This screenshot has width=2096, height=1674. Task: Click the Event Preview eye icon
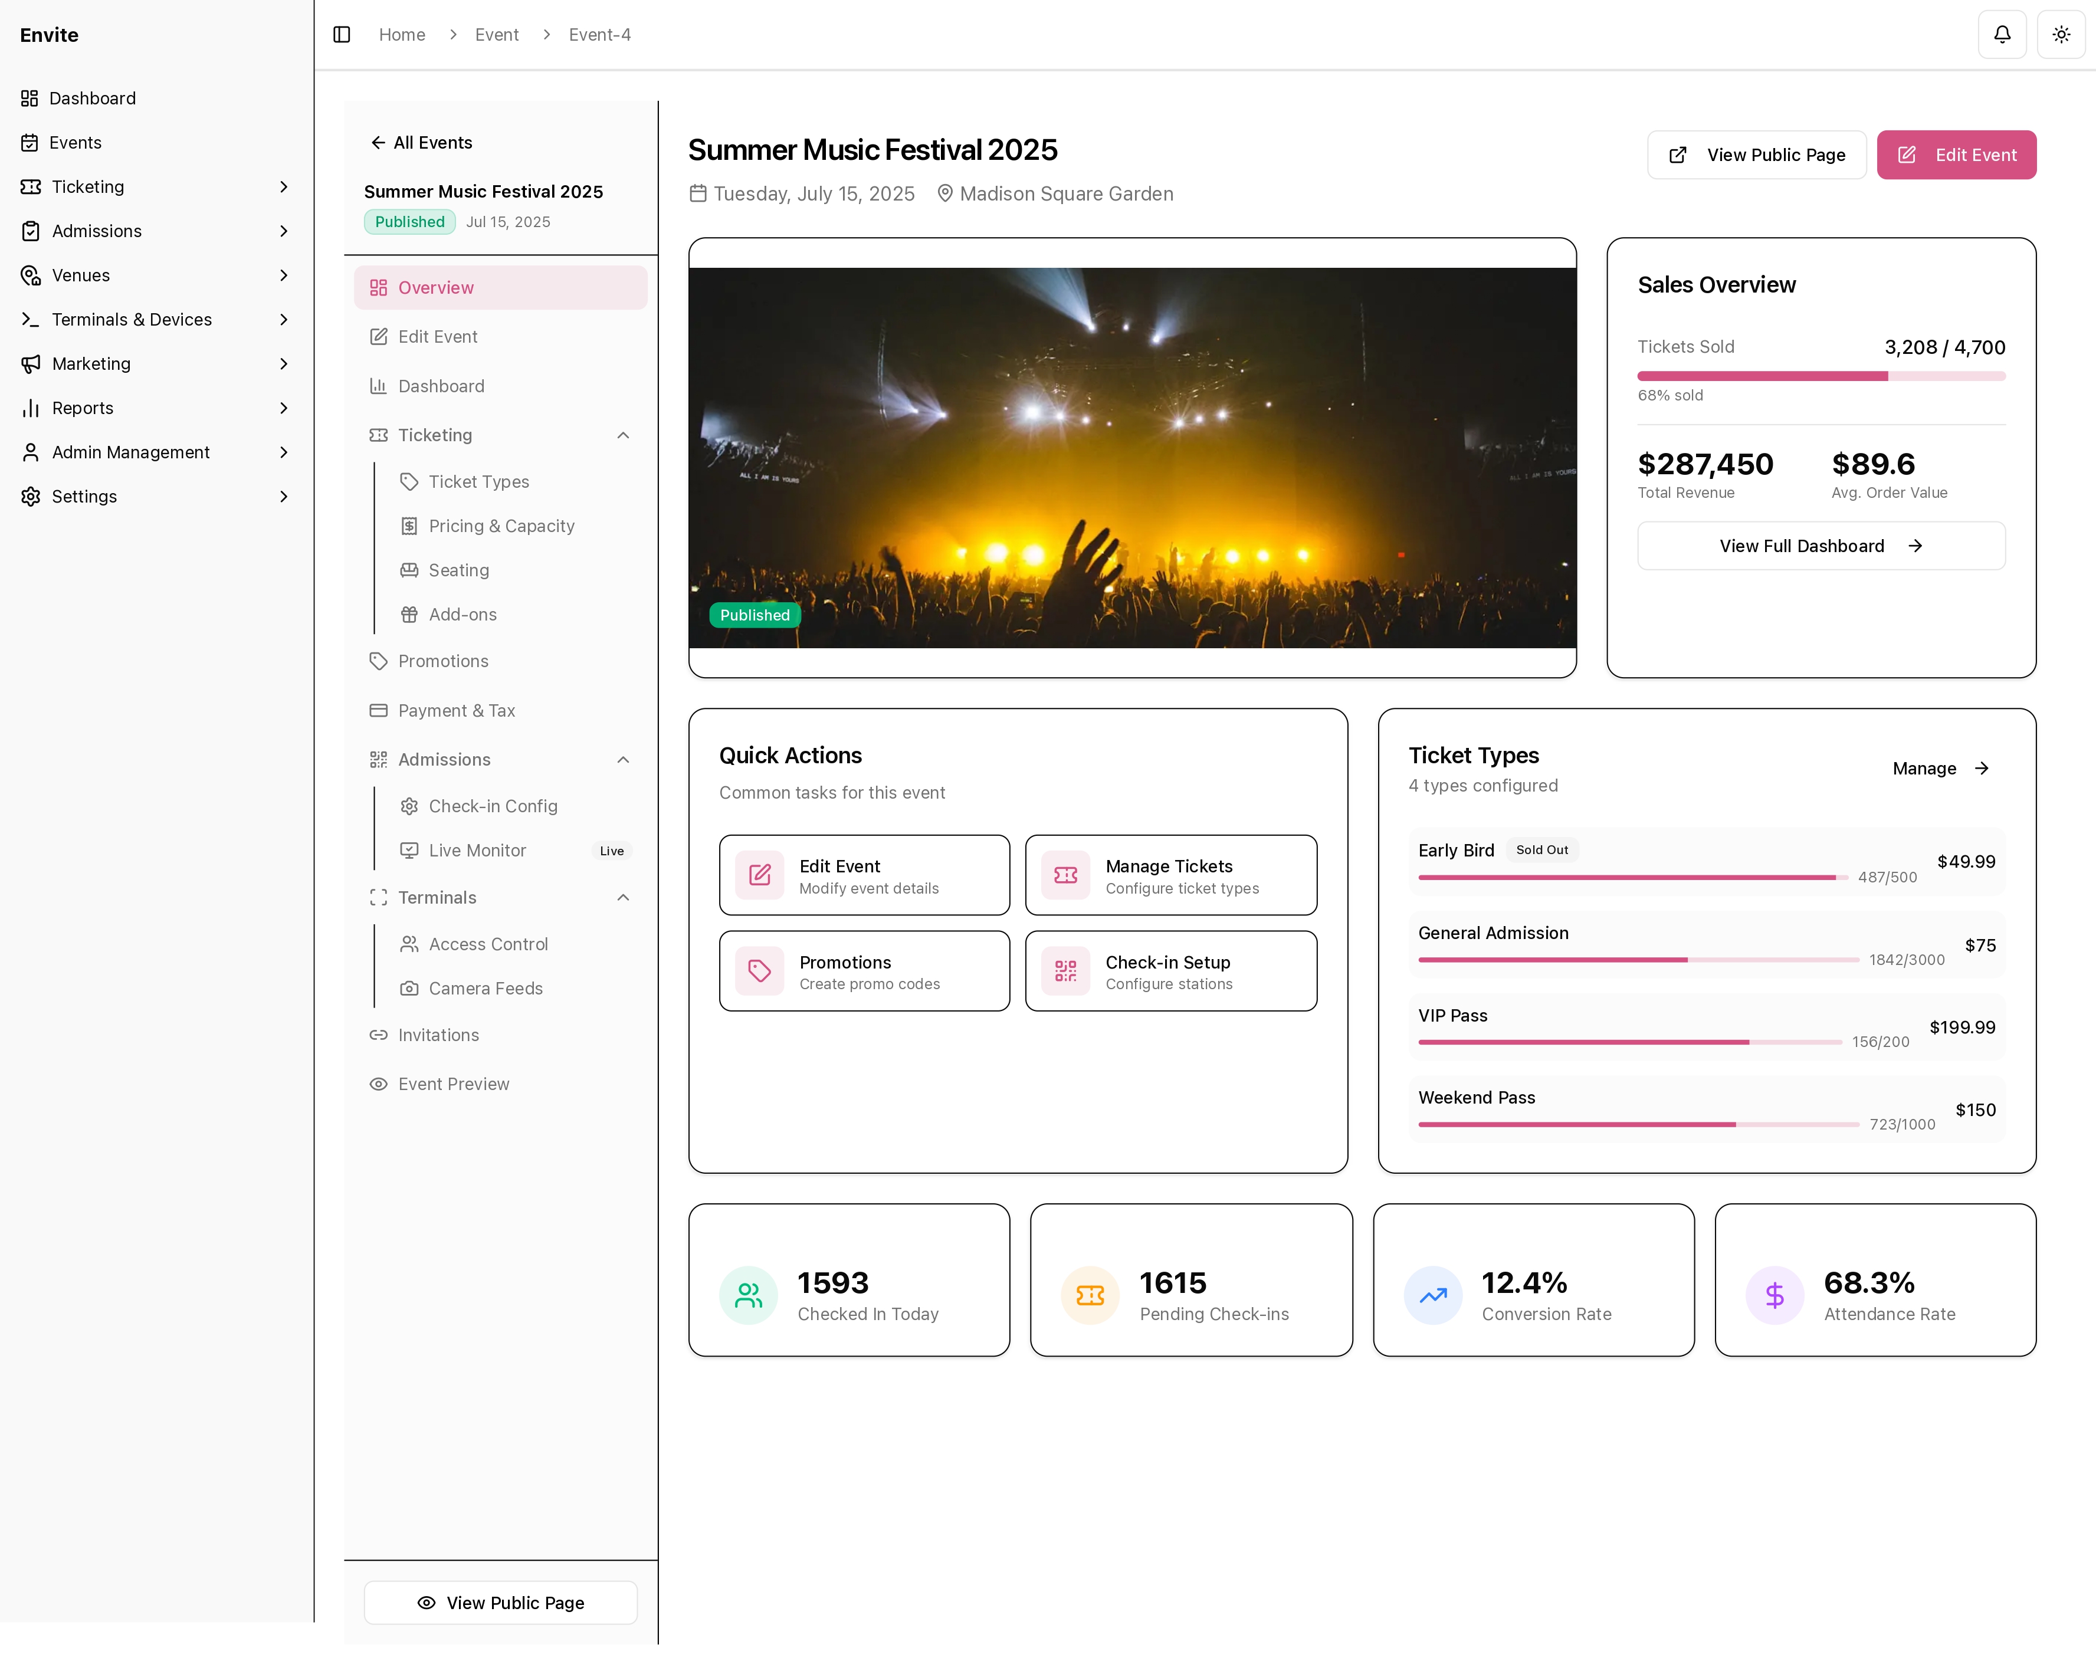click(378, 1084)
